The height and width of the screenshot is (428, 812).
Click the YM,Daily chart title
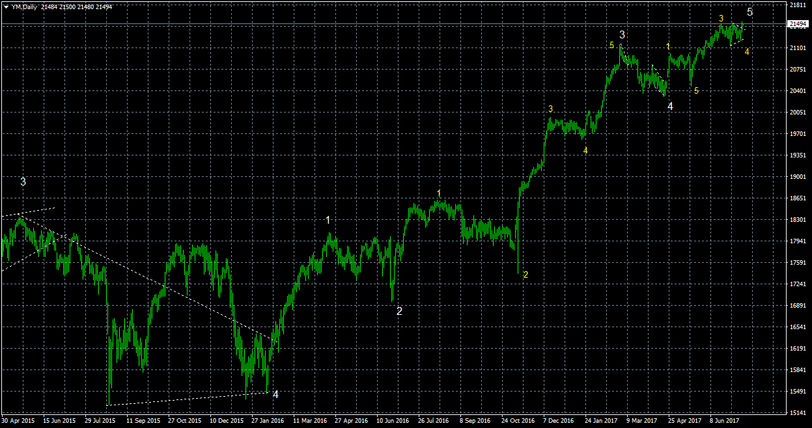[x=25, y=6]
